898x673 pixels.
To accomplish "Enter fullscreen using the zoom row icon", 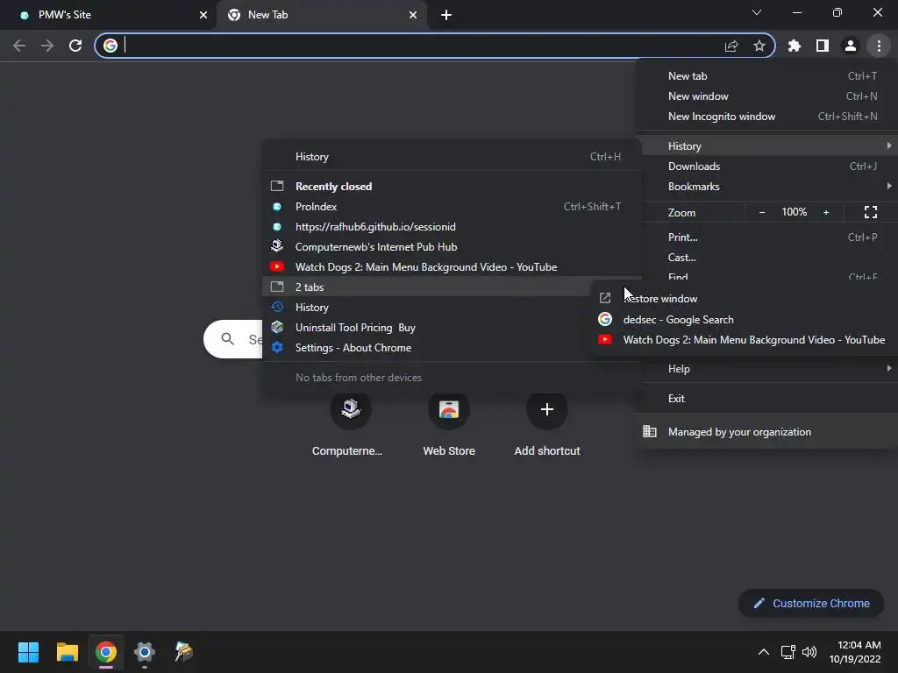I will point(871,212).
